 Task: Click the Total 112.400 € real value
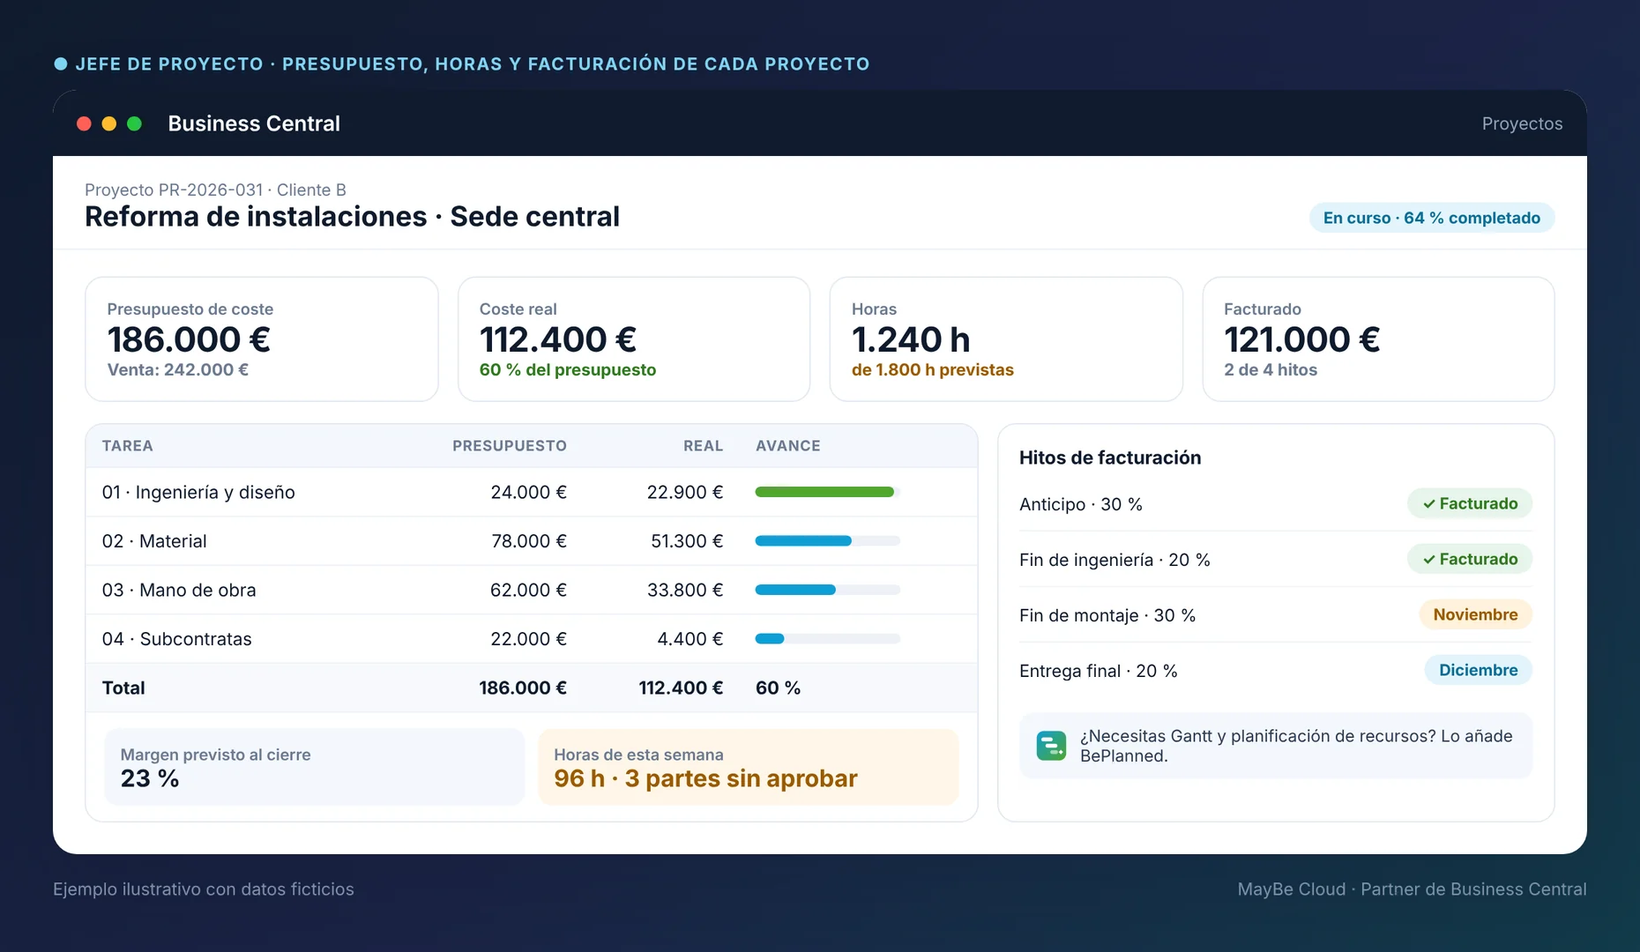click(681, 688)
